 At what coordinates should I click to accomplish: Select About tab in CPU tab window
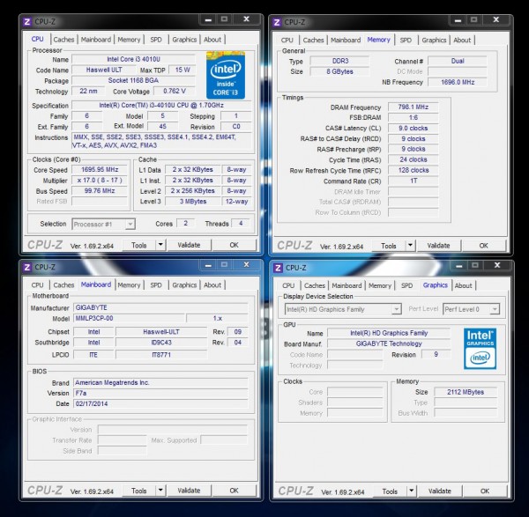click(x=212, y=40)
